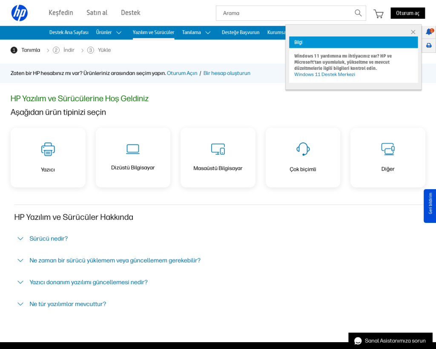Open Windows 11 Destek Merkezi link
The image size is (436, 349).
tap(324, 75)
